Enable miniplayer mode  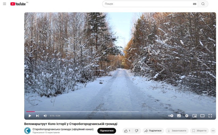pos(195,116)
